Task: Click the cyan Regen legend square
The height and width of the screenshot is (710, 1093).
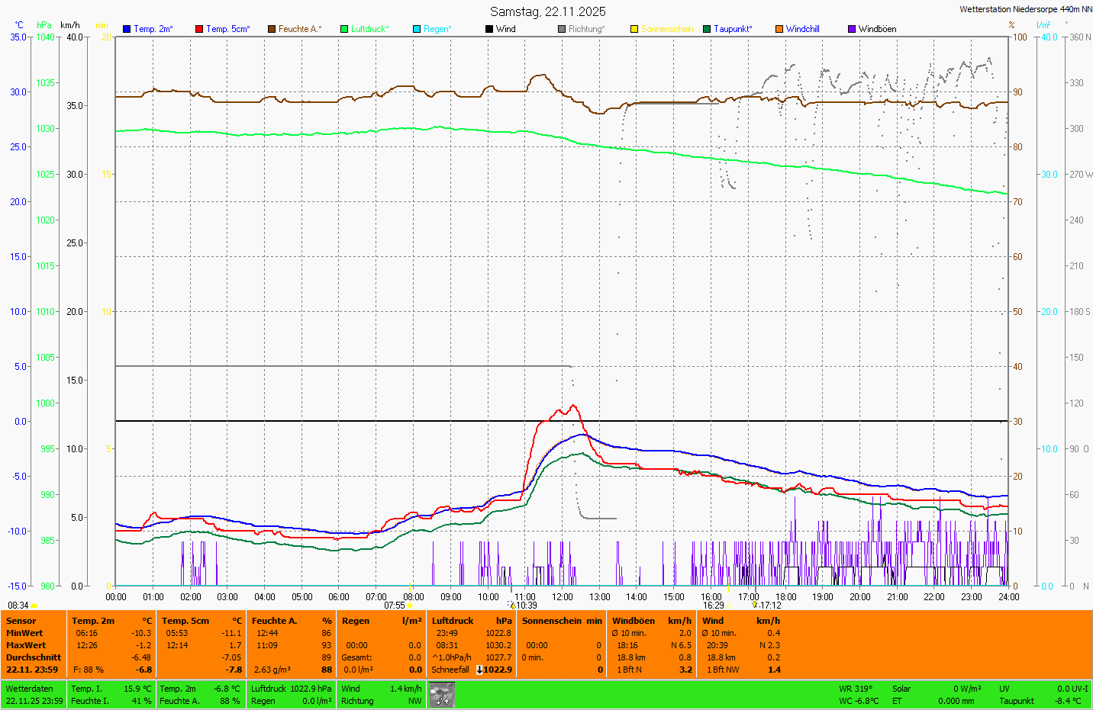Action: point(417,29)
